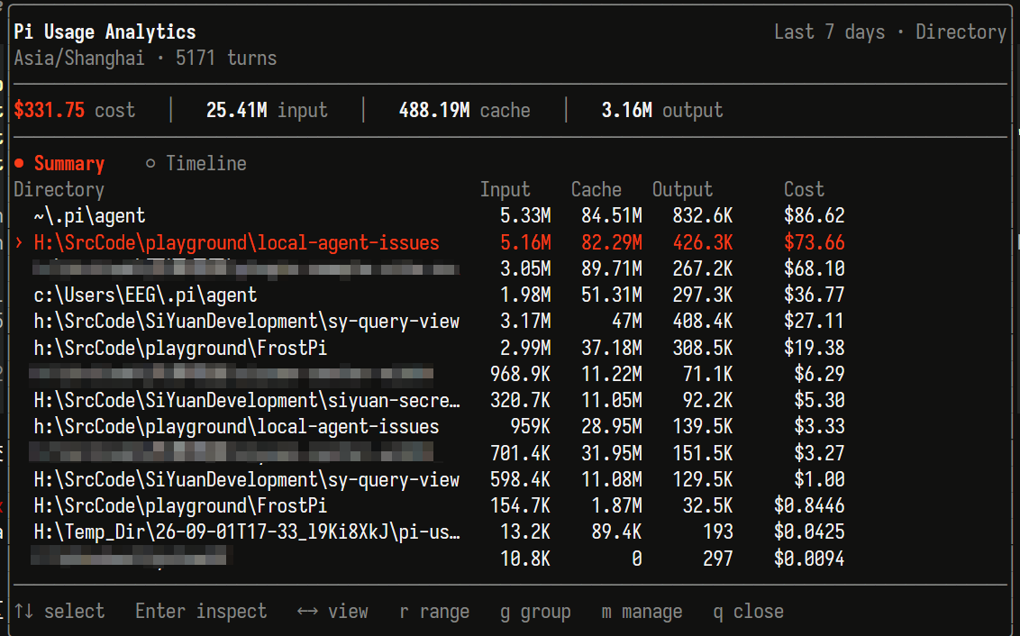Click the 'r range' shortcut hint

tap(434, 612)
